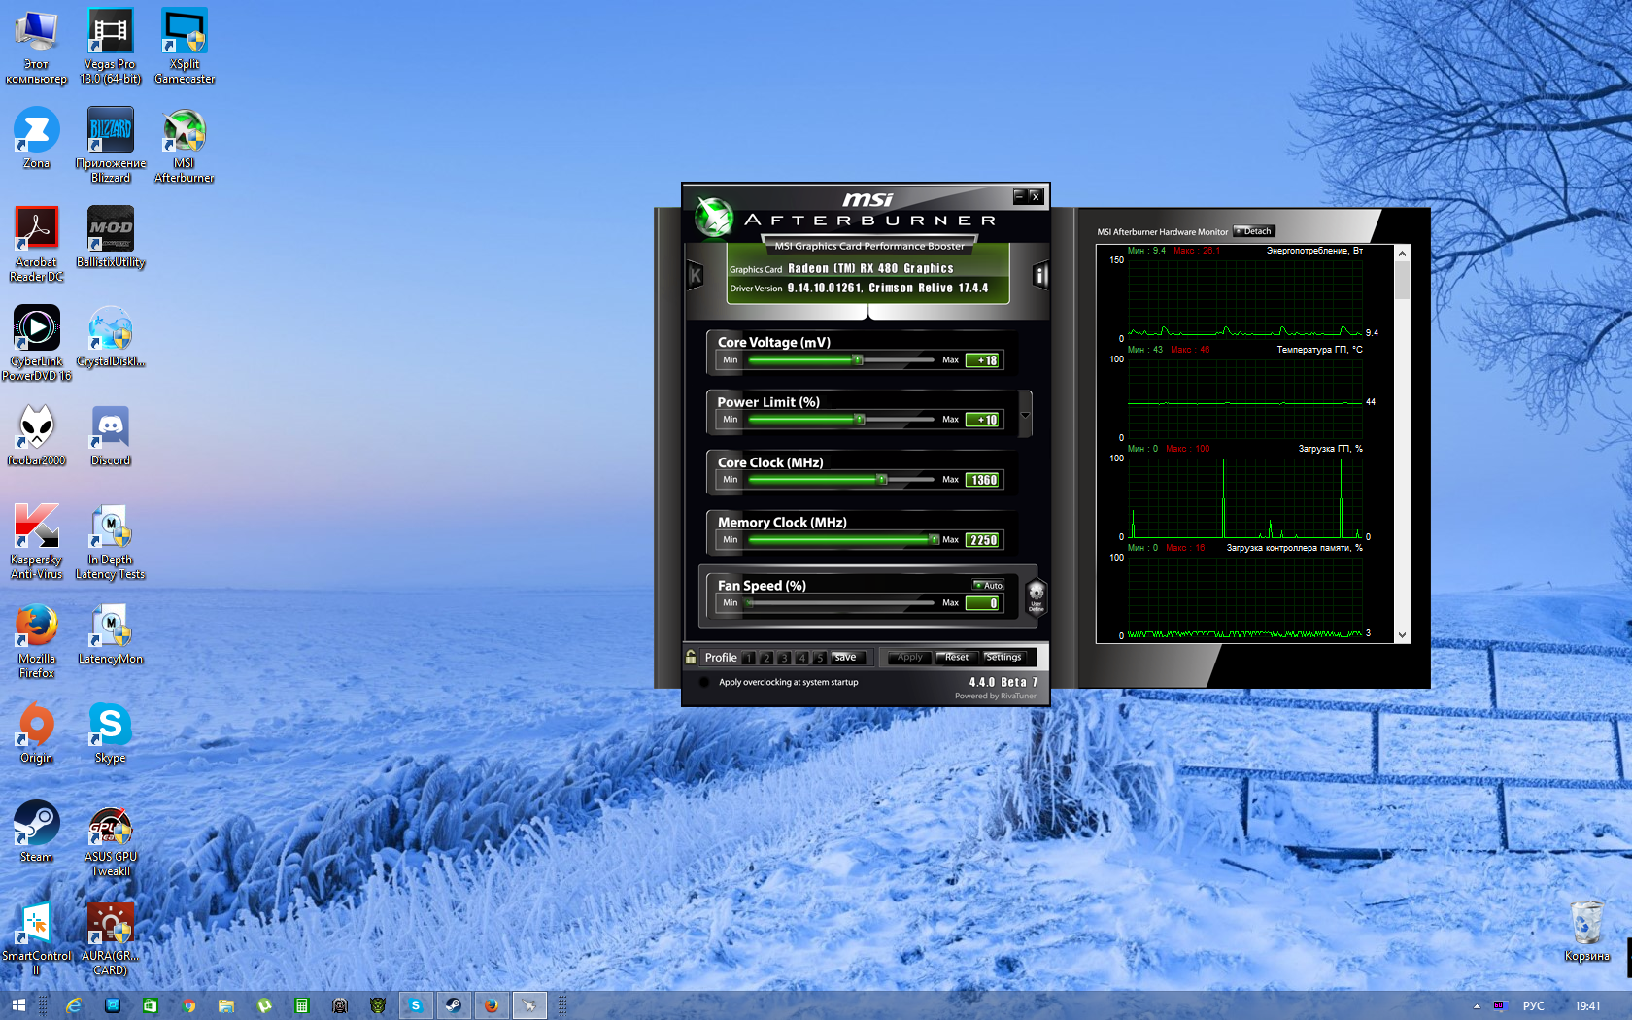This screenshot has width=1632, height=1020.
Task: Click the Power Limit value field
Action: coord(982,420)
